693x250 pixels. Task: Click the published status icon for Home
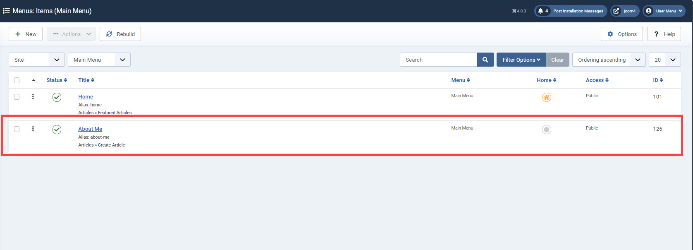click(x=57, y=97)
